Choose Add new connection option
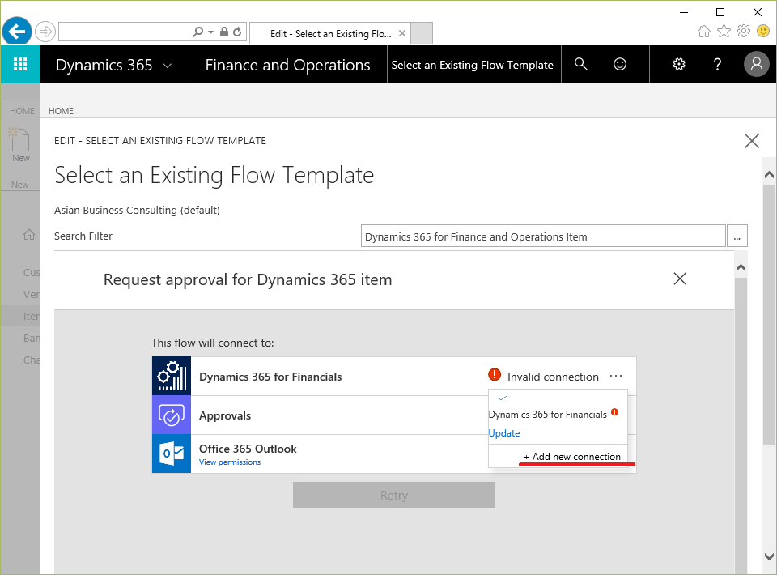This screenshot has height=575, width=777. 572,457
